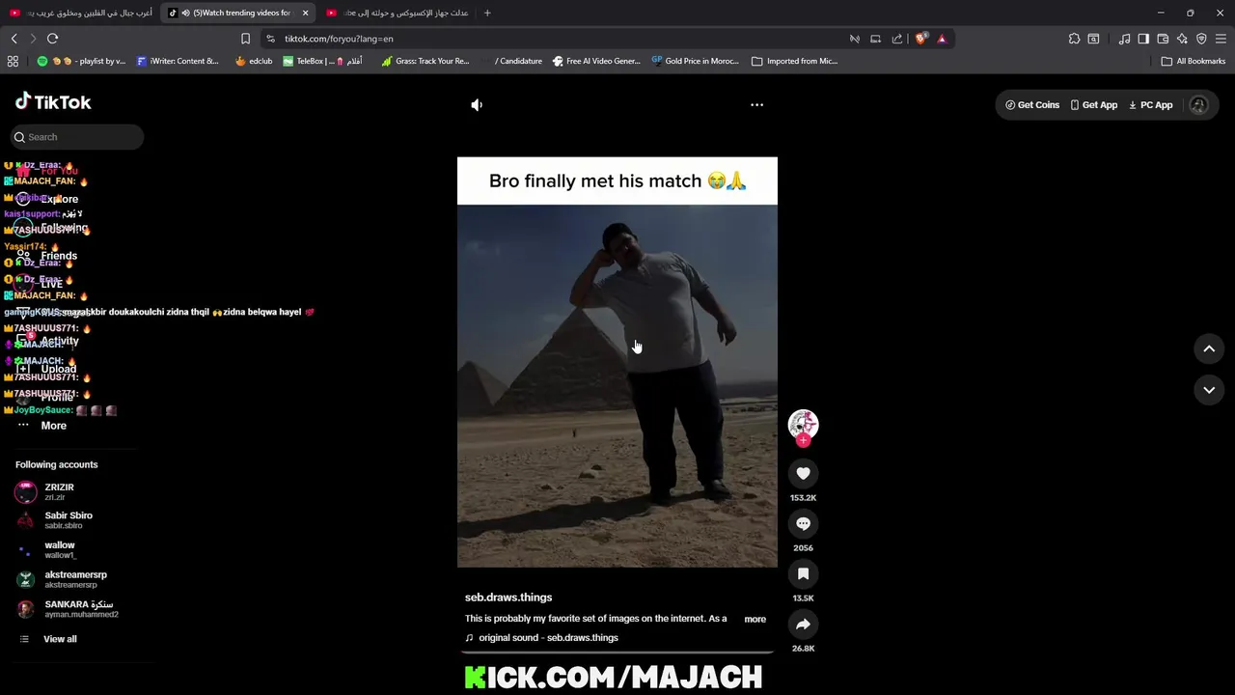
Task: Reload the page with the refresh icon
Action: pyautogui.click(x=52, y=39)
